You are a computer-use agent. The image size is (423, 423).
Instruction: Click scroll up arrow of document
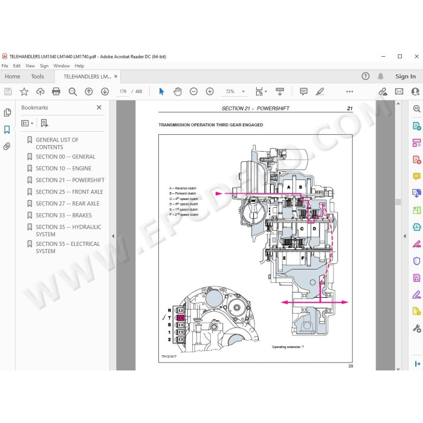tap(398, 104)
